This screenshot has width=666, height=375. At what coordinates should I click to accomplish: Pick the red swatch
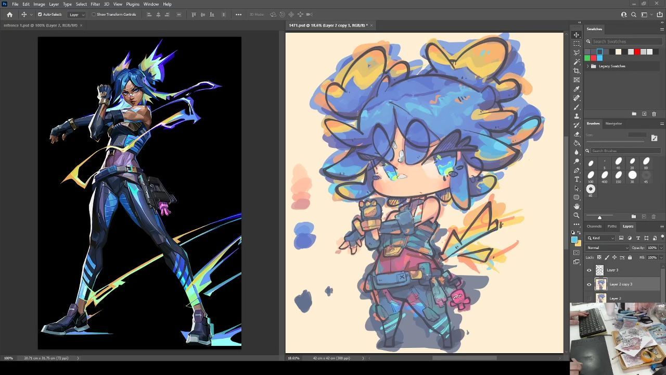(x=637, y=52)
